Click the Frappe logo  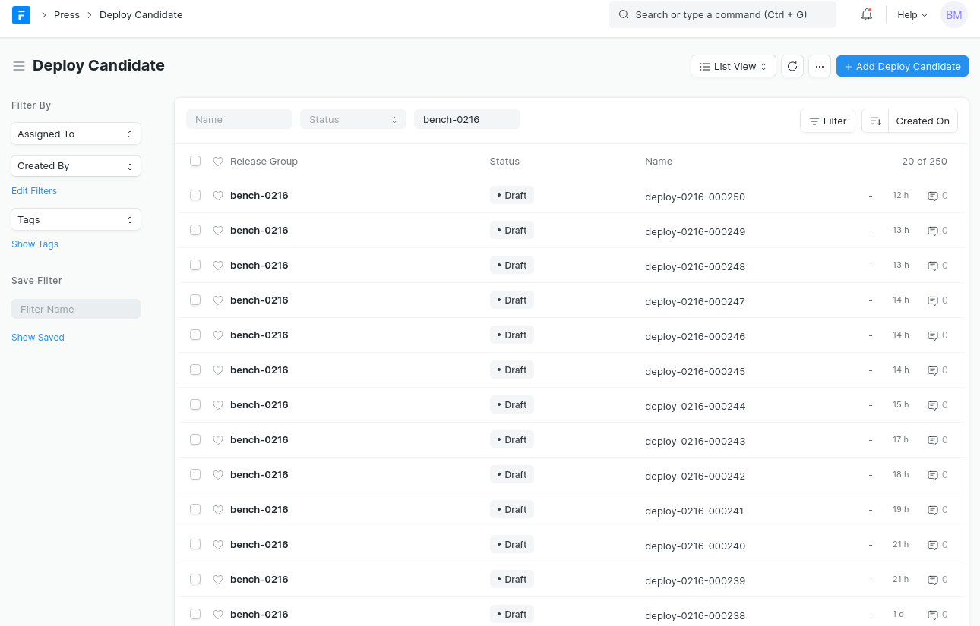click(x=21, y=14)
